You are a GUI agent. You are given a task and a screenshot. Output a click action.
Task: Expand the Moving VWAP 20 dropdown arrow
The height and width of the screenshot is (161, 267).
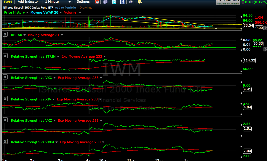tap(61, 13)
